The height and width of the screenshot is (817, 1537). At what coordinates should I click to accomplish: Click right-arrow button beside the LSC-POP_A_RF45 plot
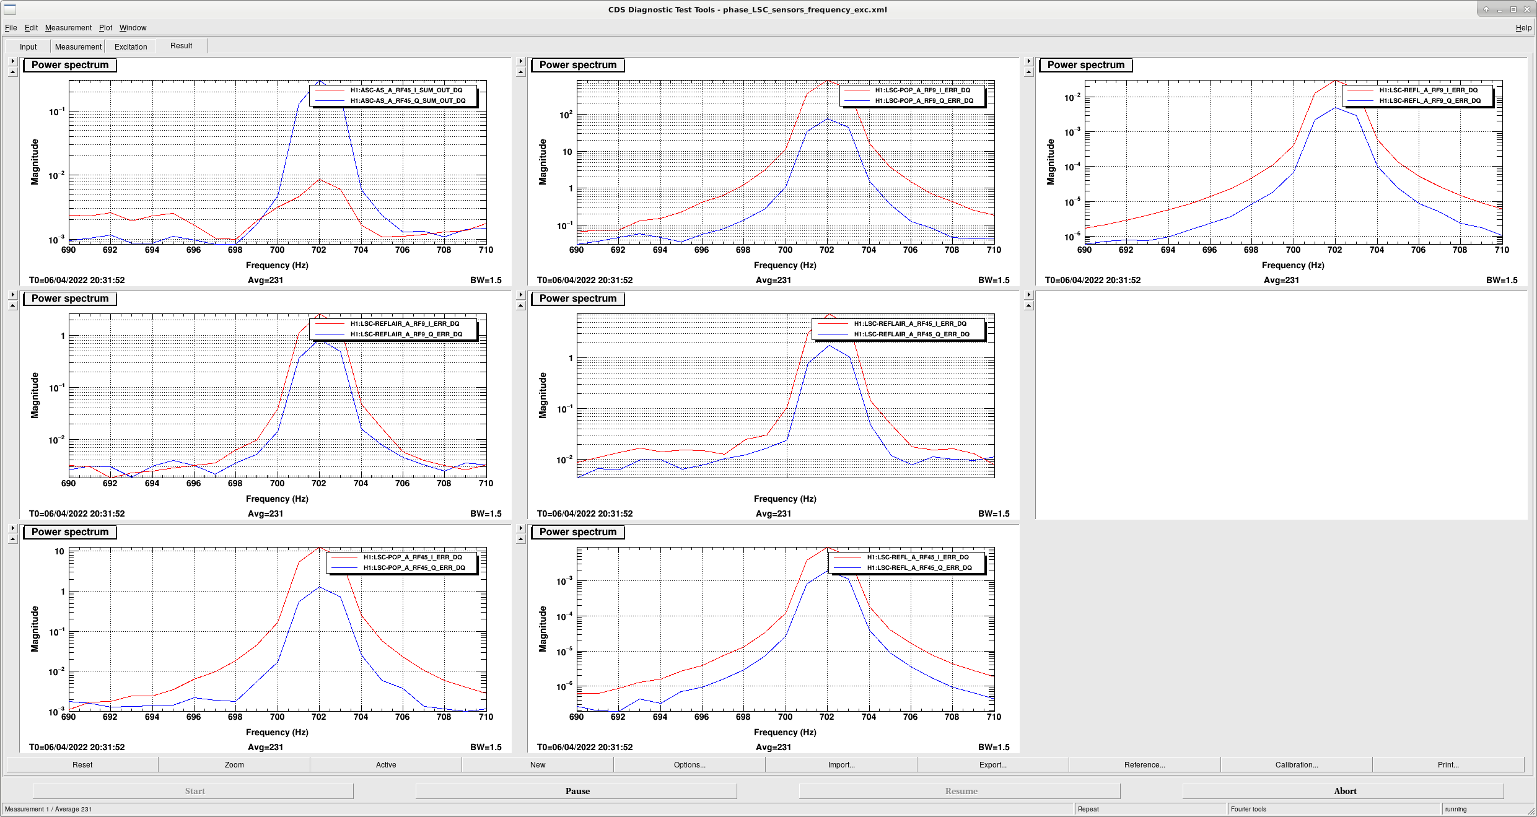click(12, 528)
